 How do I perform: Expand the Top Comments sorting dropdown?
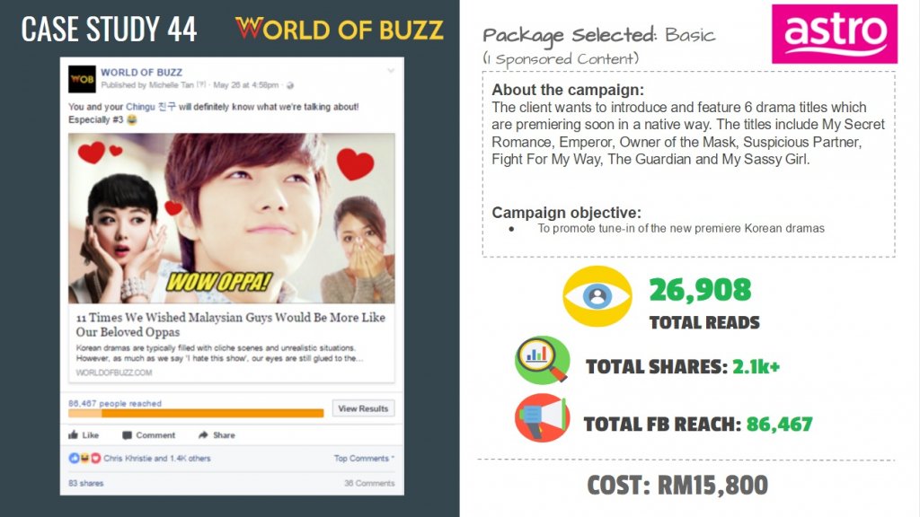coord(364,459)
